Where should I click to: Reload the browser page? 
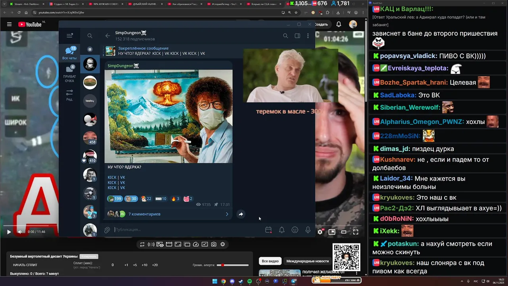click(x=19, y=12)
